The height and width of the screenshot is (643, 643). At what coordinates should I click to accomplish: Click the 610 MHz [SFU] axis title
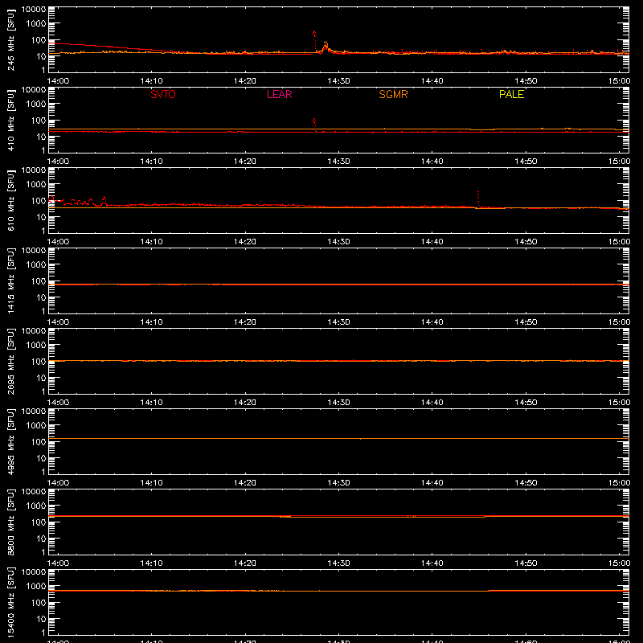click(10, 200)
